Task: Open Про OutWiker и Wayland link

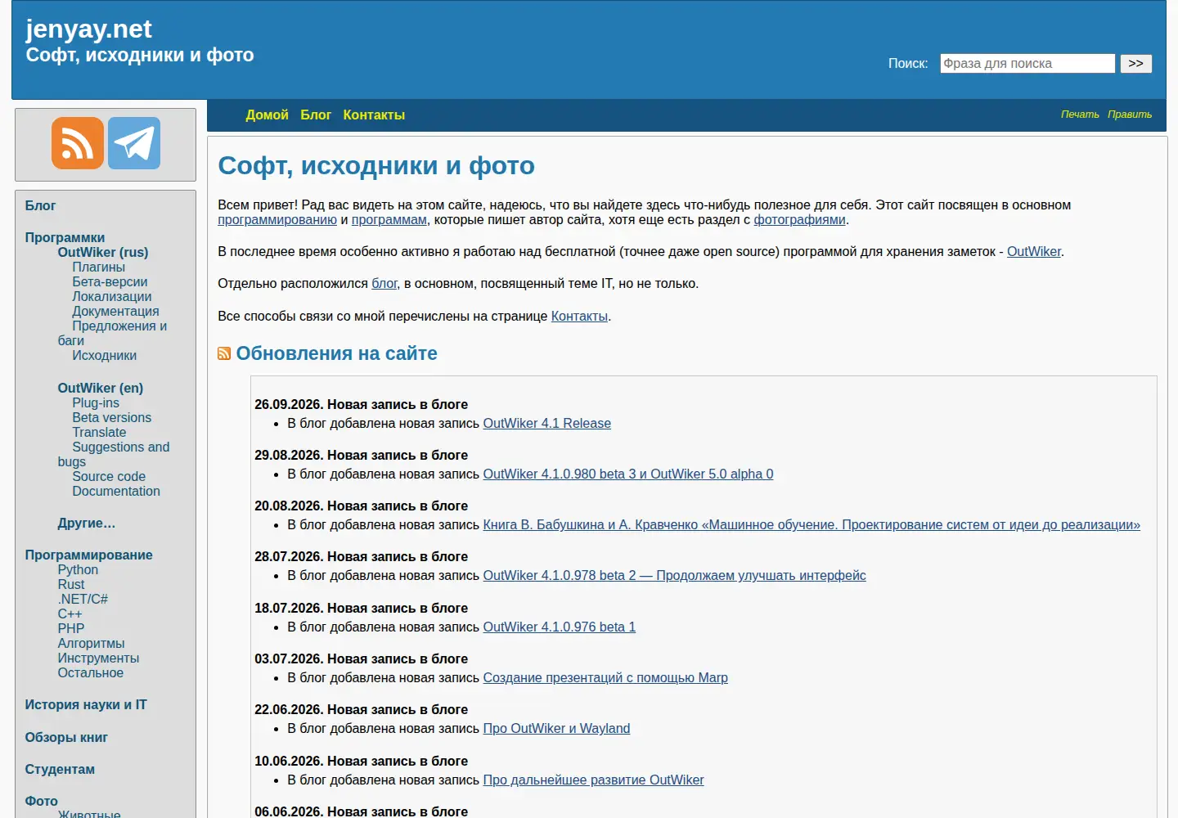Action: click(x=556, y=728)
